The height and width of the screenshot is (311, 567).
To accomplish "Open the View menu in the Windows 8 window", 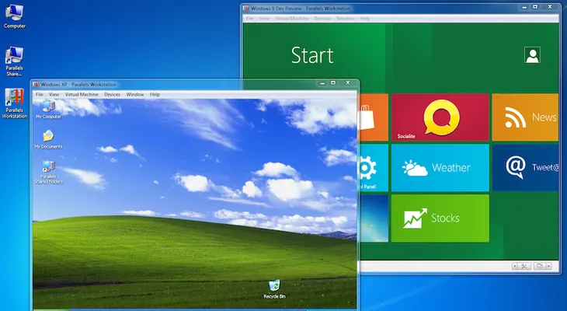I will pos(264,19).
